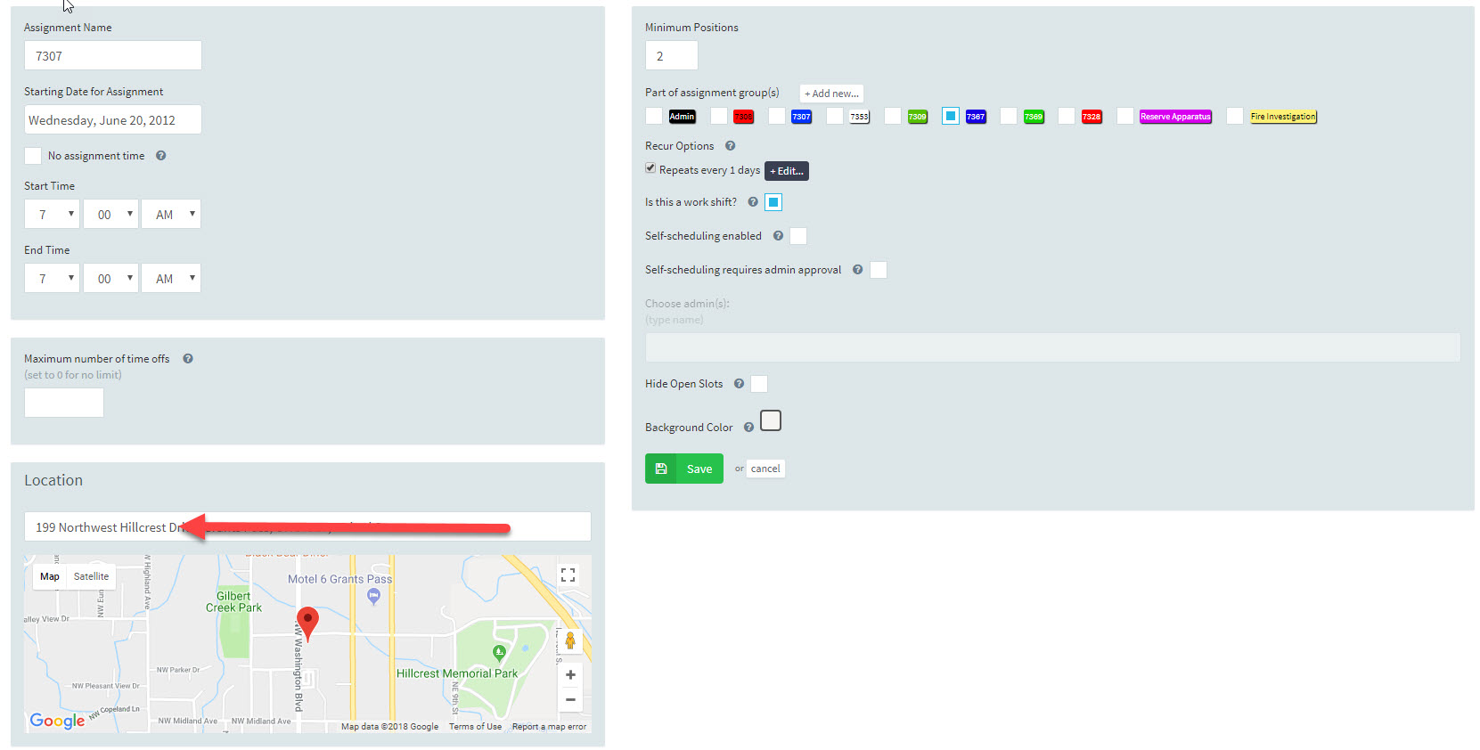1480x750 pixels.
Task: Check the No assignment time box
Action: pos(33,156)
